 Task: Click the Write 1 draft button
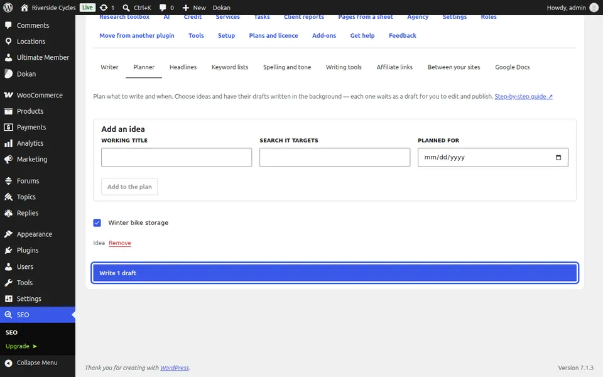click(335, 273)
